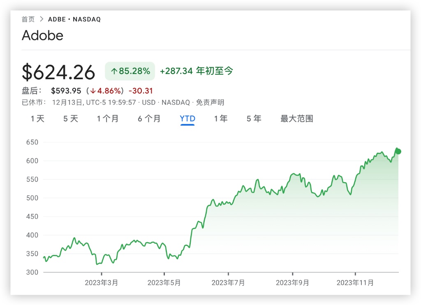Open the 免责声明 disclaimer link

point(210,103)
